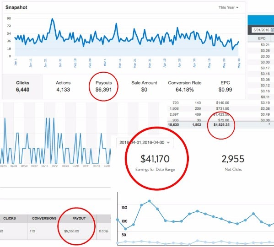
Task: Sort by the EPC column header
Action: (262, 38)
